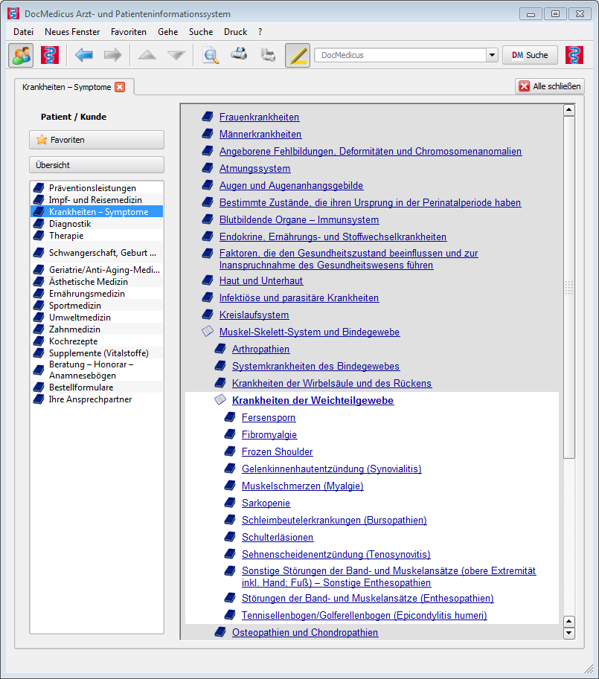Screen dimensions: 599x679
Task: Open the DocMedicus search combo dropdown arrow
Action: pos(492,55)
